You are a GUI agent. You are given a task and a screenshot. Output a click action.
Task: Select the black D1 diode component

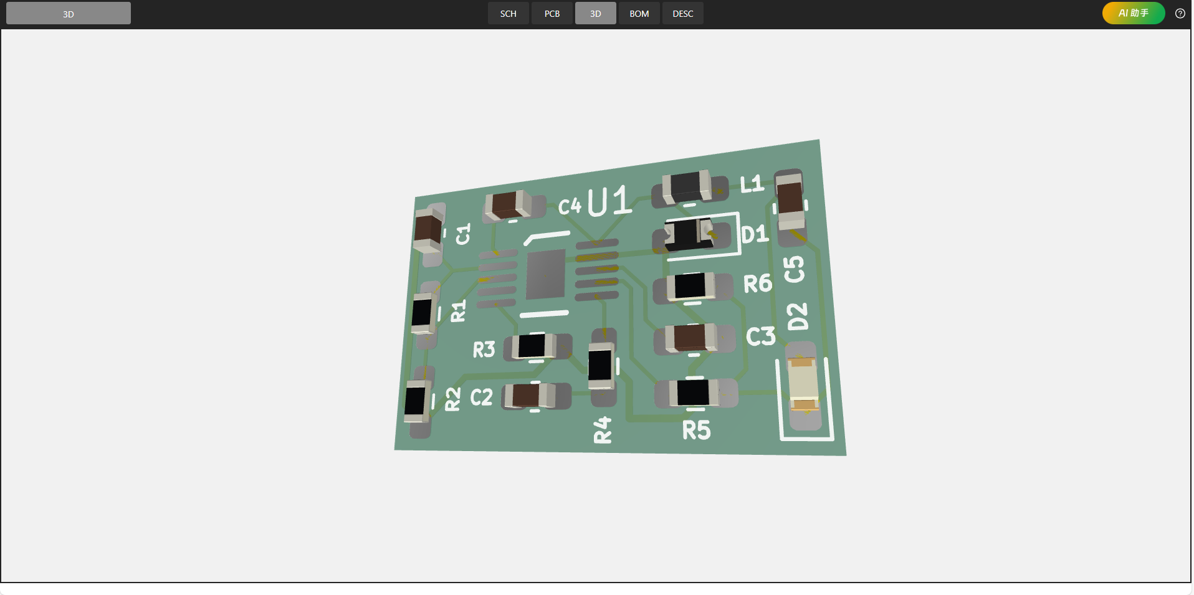coord(688,235)
